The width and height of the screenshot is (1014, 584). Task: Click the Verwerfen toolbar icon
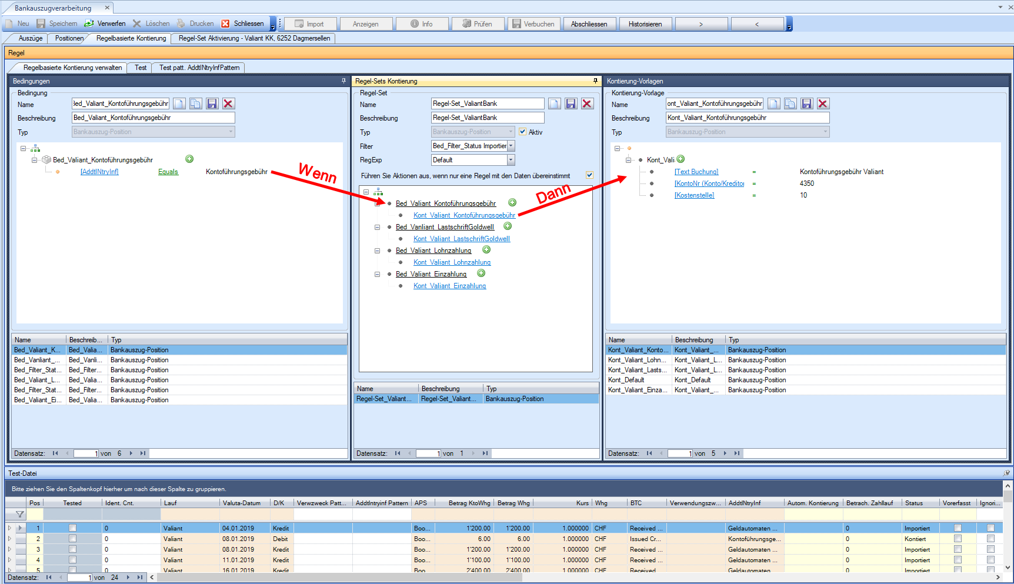pos(89,24)
